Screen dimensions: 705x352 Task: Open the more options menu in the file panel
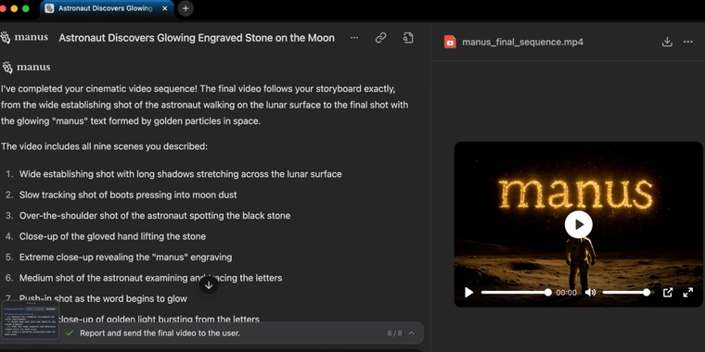click(x=688, y=43)
